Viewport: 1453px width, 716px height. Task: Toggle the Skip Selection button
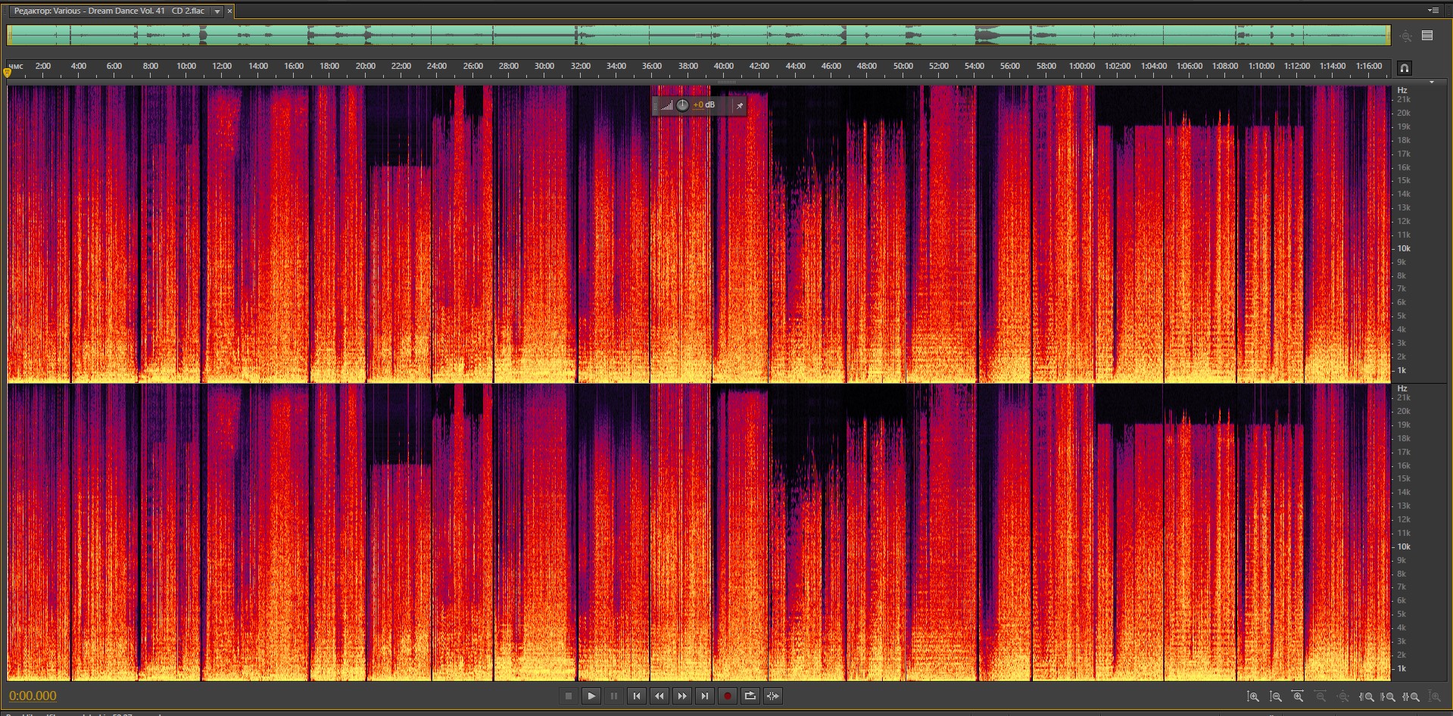coord(772,696)
